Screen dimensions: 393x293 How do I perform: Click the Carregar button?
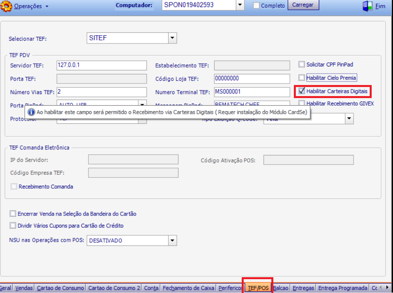coord(303,5)
